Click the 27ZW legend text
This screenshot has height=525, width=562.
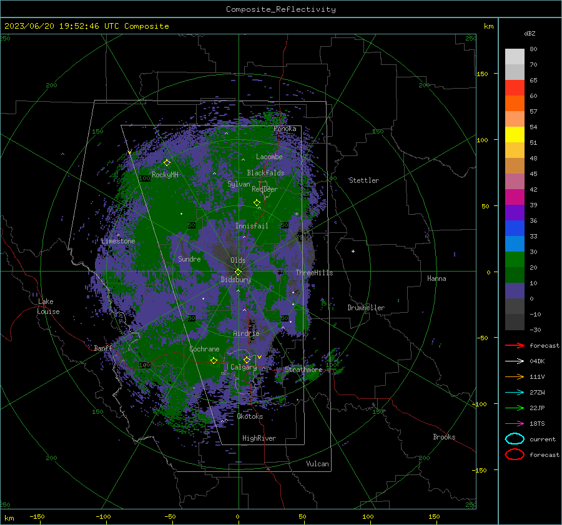pyautogui.click(x=537, y=393)
